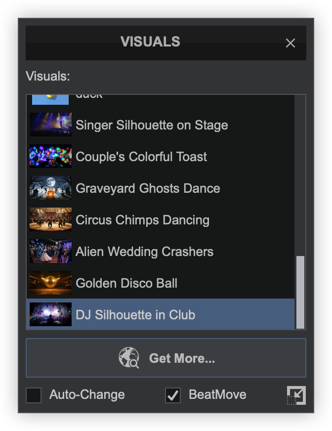Click the Golden Disco Ball thumbnail
The image size is (332, 431).
[x=50, y=283]
